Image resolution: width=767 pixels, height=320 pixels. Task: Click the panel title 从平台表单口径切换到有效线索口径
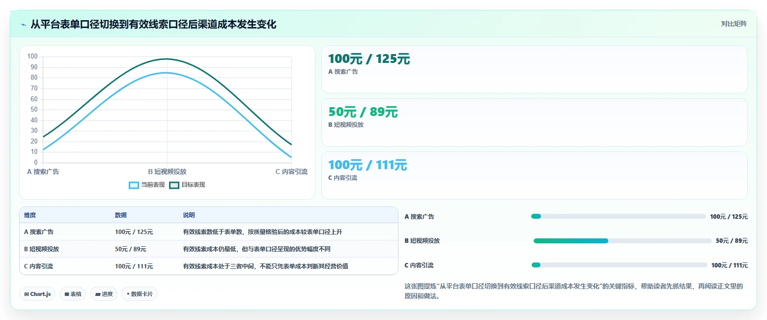coord(153,24)
